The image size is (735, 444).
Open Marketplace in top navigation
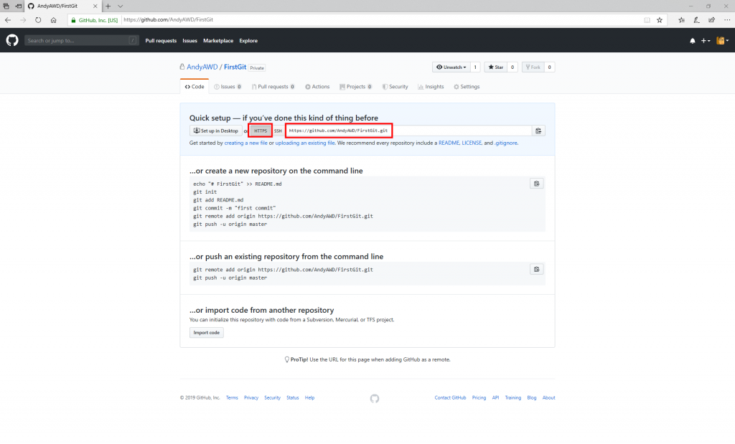(x=218, y=41)
